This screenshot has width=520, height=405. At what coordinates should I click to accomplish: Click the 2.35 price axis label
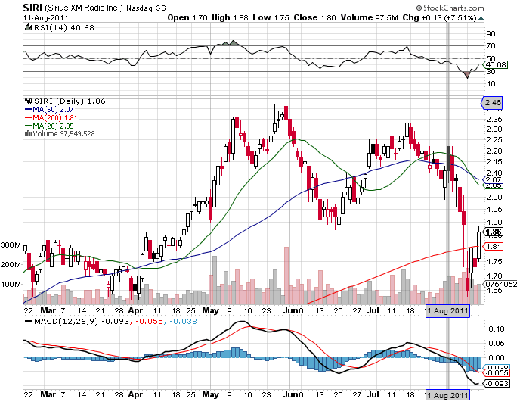(494, 119)
